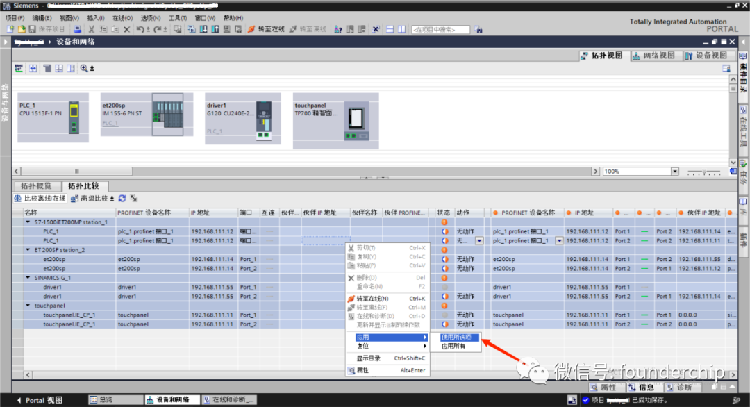Click the zoom magnifier icon in topology toolbar
Viewport: 750px width, 407px height.
tap(84, 68)
